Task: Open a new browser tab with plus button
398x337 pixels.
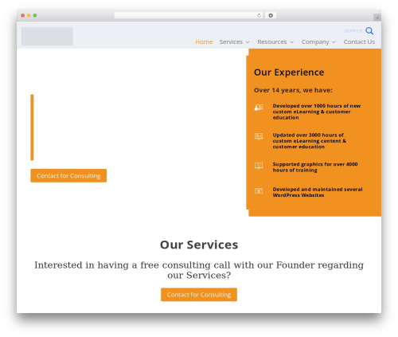Action: (x=377, y=18)
